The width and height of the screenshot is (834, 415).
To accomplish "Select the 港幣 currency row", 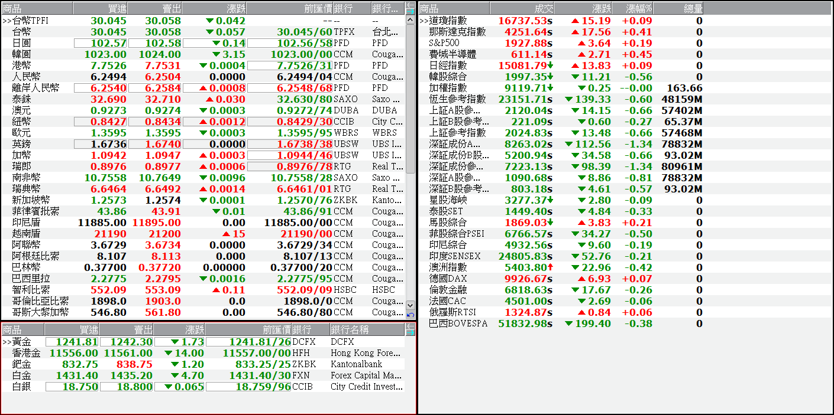I will [203, 66].
